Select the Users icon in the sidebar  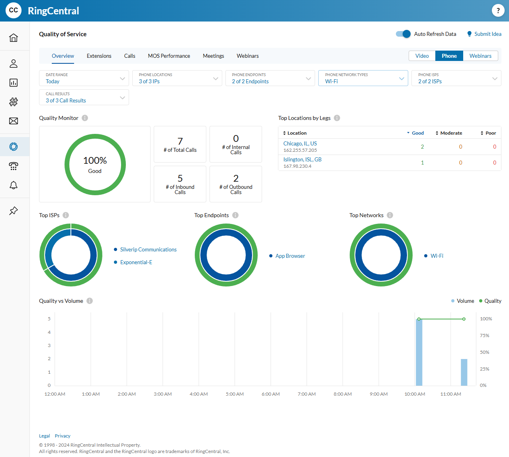point(13,63)
